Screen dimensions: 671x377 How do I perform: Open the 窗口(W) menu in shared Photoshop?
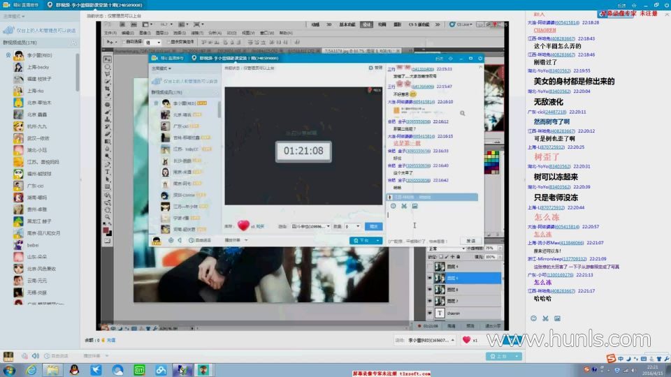point(266,33)
